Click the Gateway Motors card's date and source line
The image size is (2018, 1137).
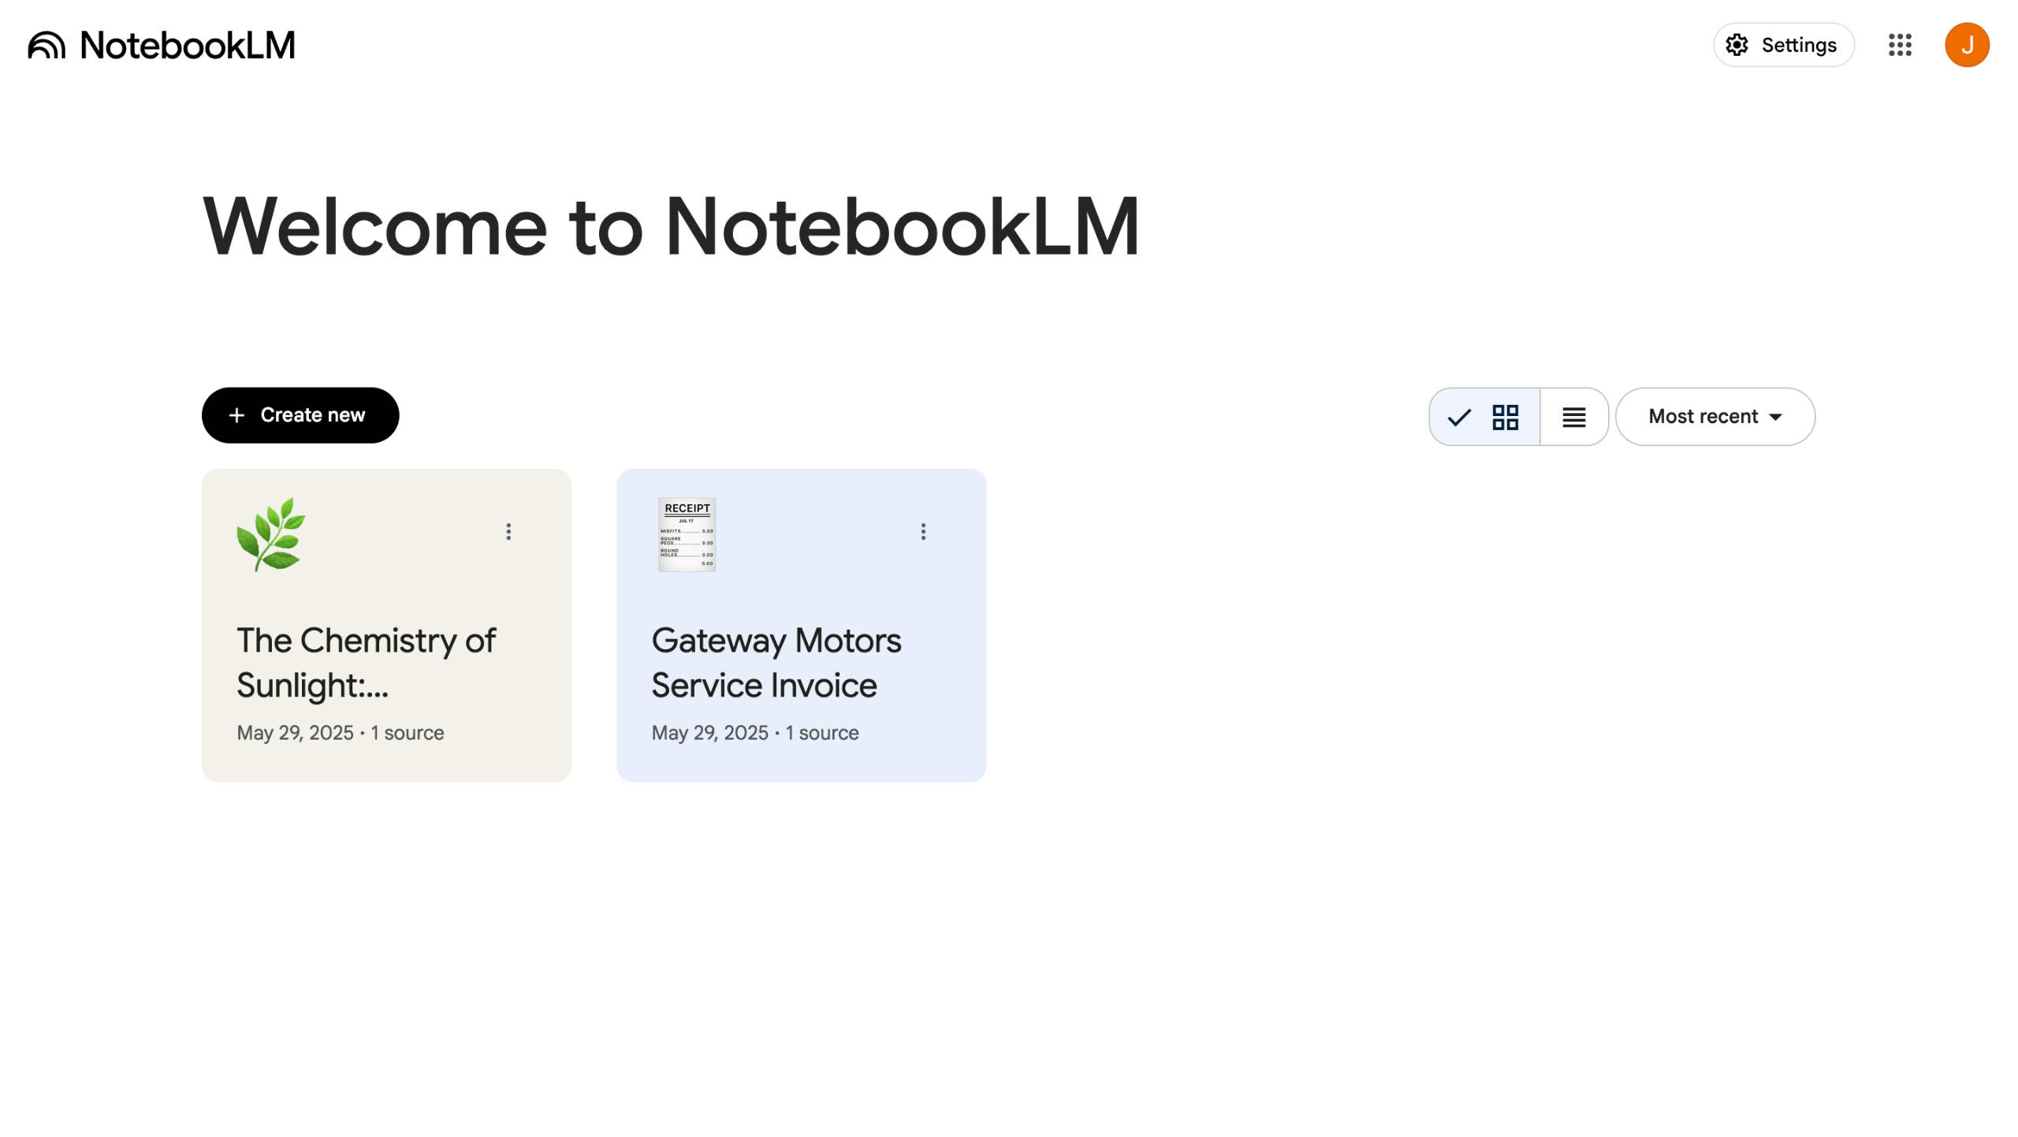[754, 733]
